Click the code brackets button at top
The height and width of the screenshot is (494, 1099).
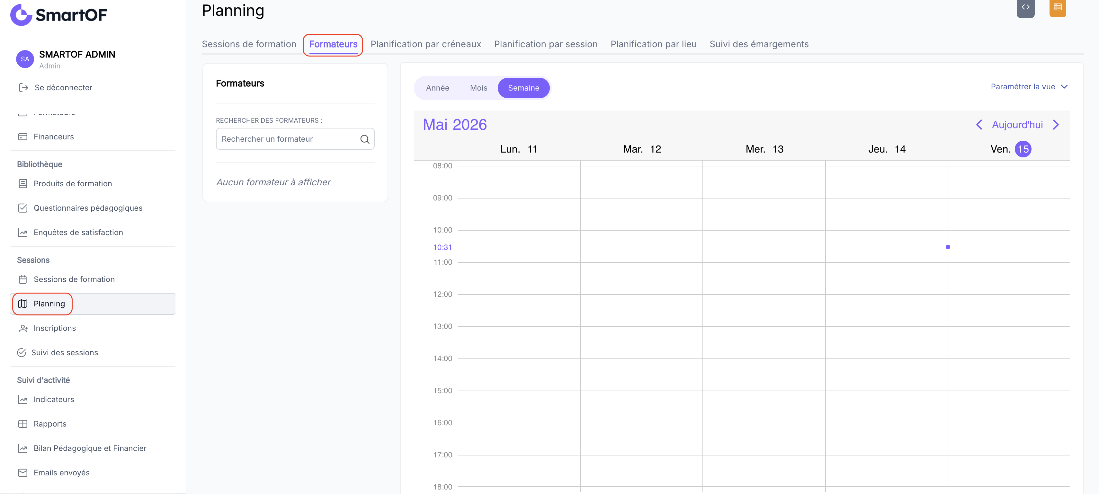coord(1025,7)
